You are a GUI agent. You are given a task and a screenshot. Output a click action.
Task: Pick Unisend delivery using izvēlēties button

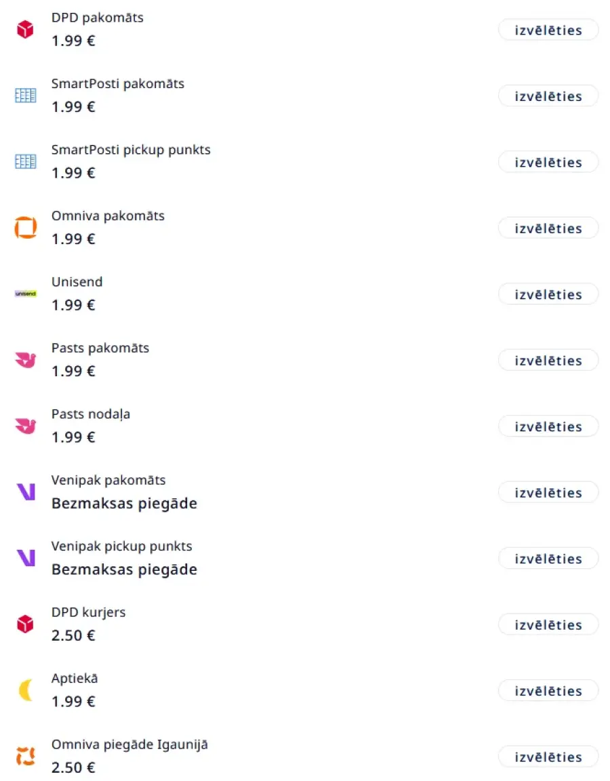click(548, 295)
